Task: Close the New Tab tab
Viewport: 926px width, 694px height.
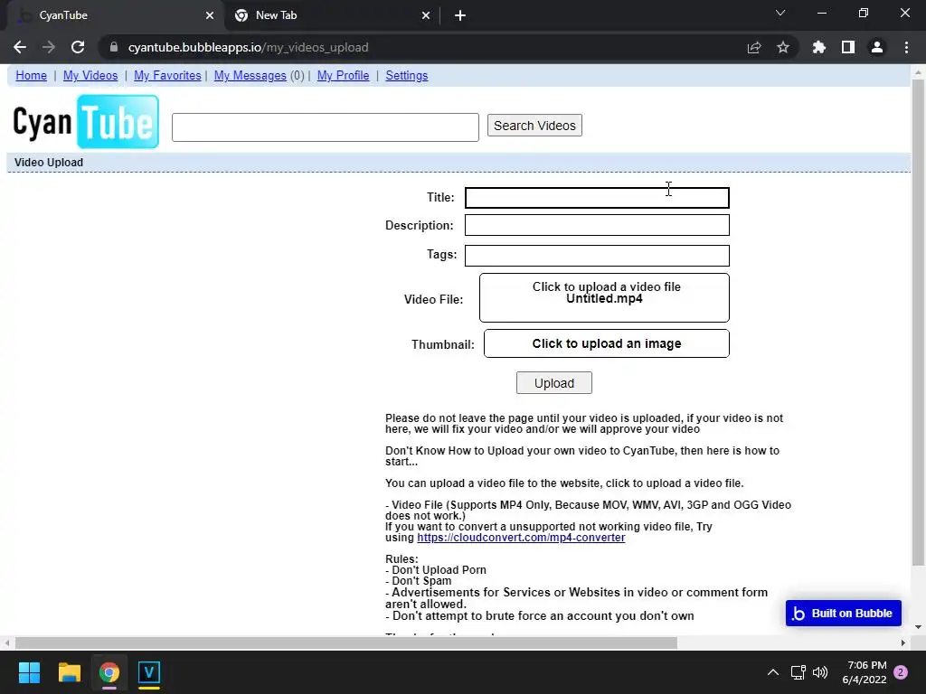Action: coord(426,16)
